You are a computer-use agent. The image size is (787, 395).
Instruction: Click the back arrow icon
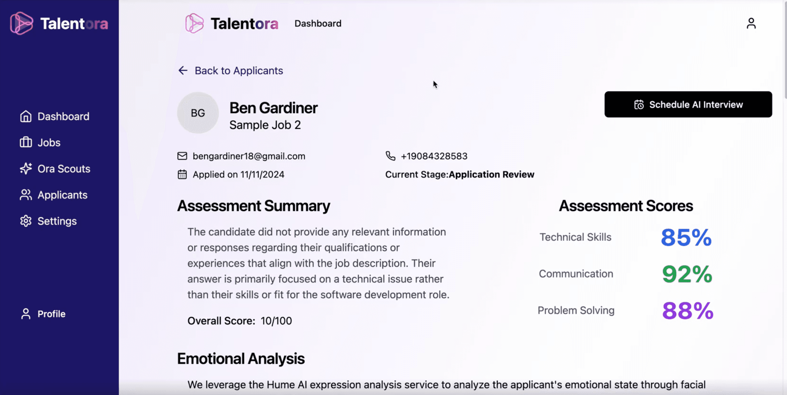click(183, 70)
